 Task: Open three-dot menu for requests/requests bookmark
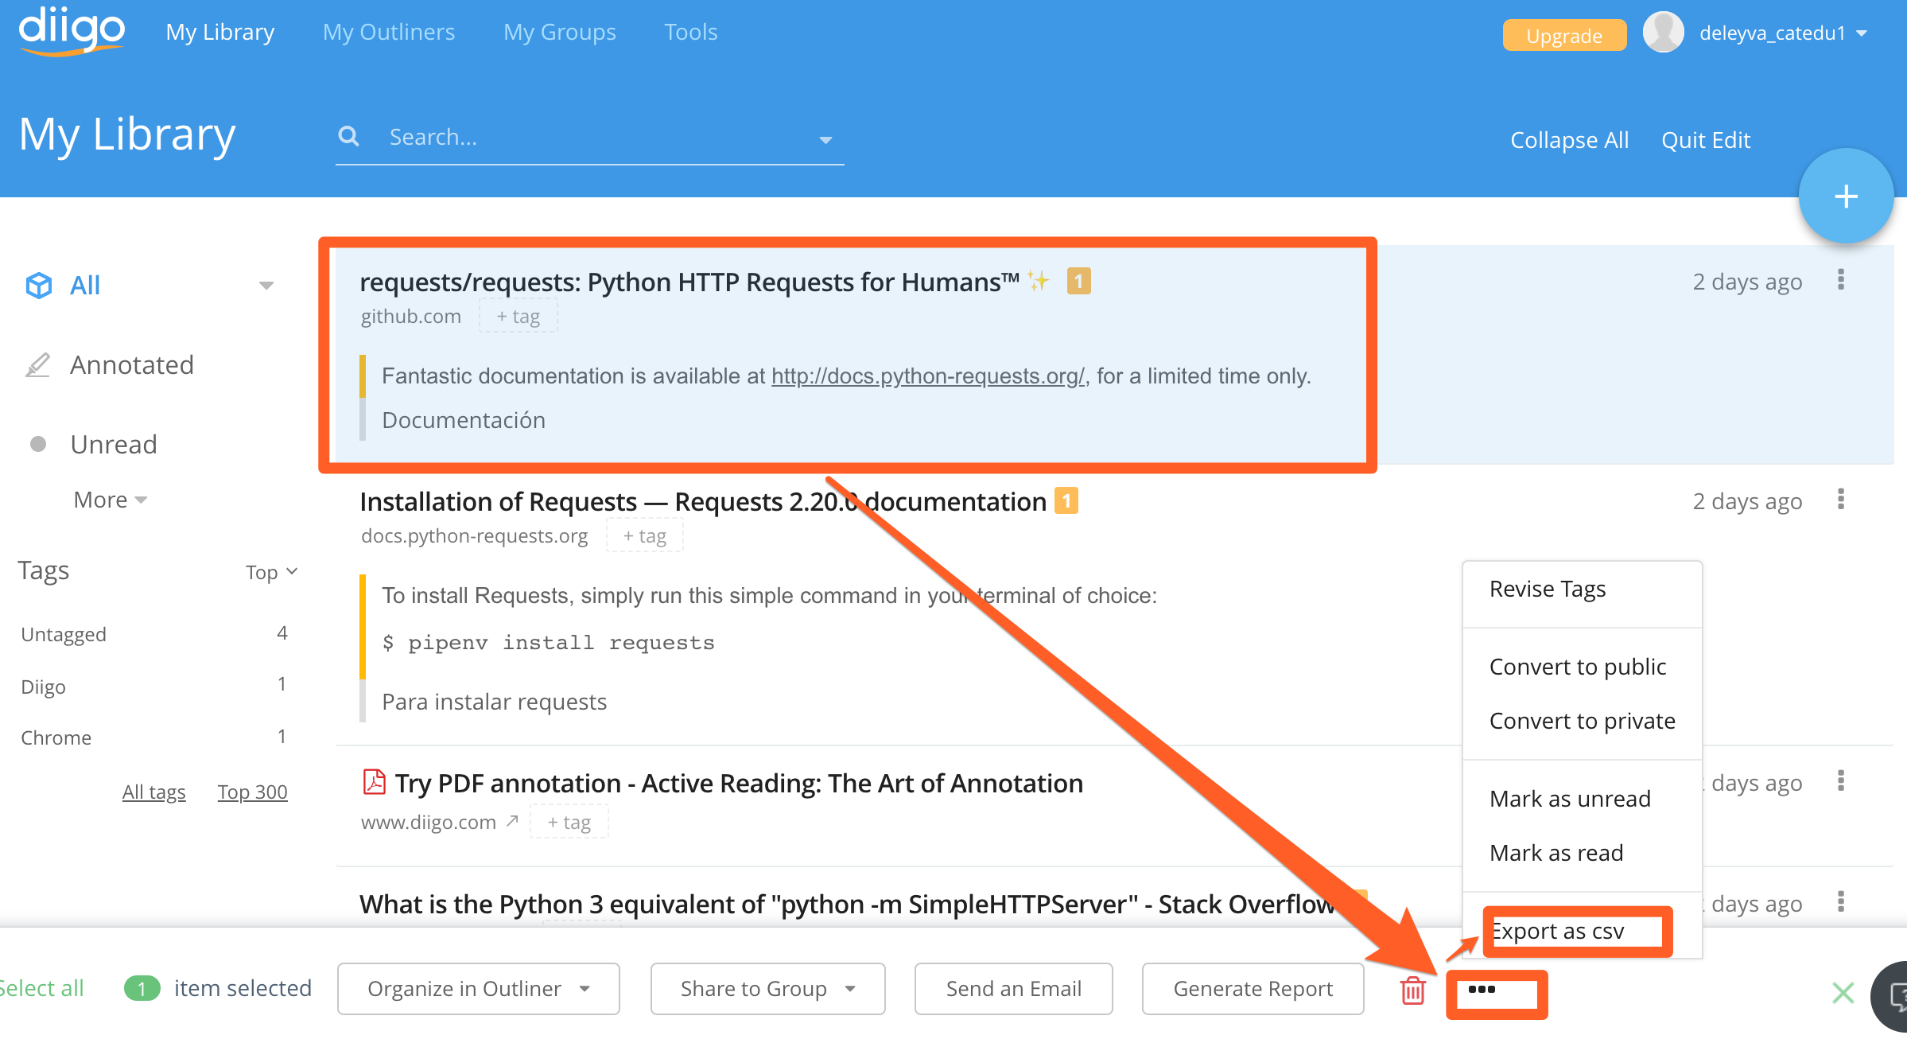click(1840, 280)
